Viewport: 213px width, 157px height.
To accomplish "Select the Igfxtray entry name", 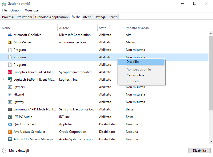I will coord(19,102).
